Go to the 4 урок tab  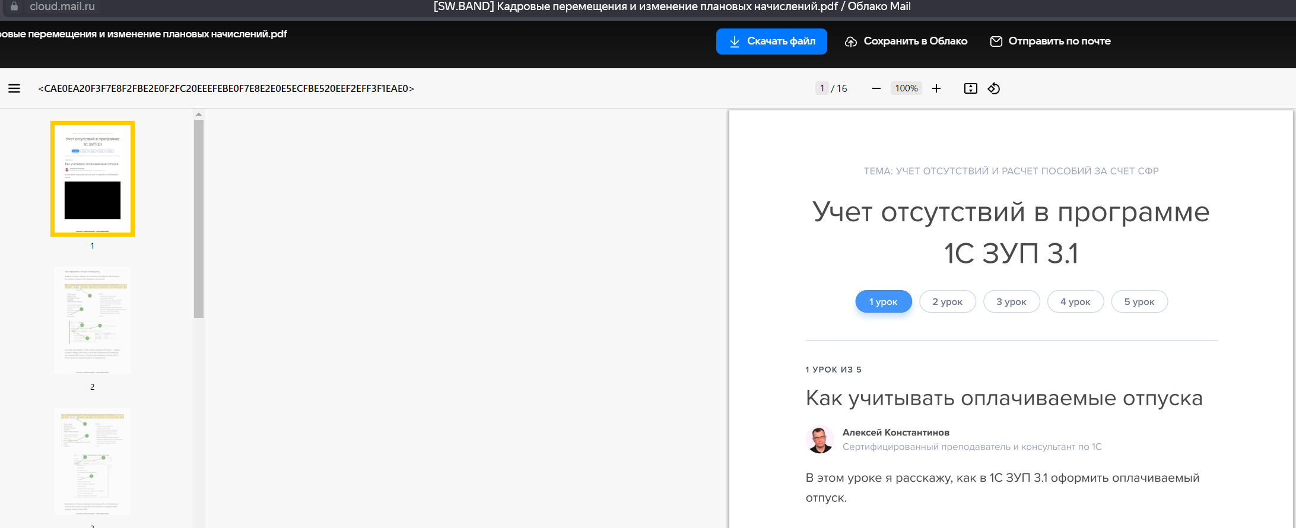coord(1075,301)
